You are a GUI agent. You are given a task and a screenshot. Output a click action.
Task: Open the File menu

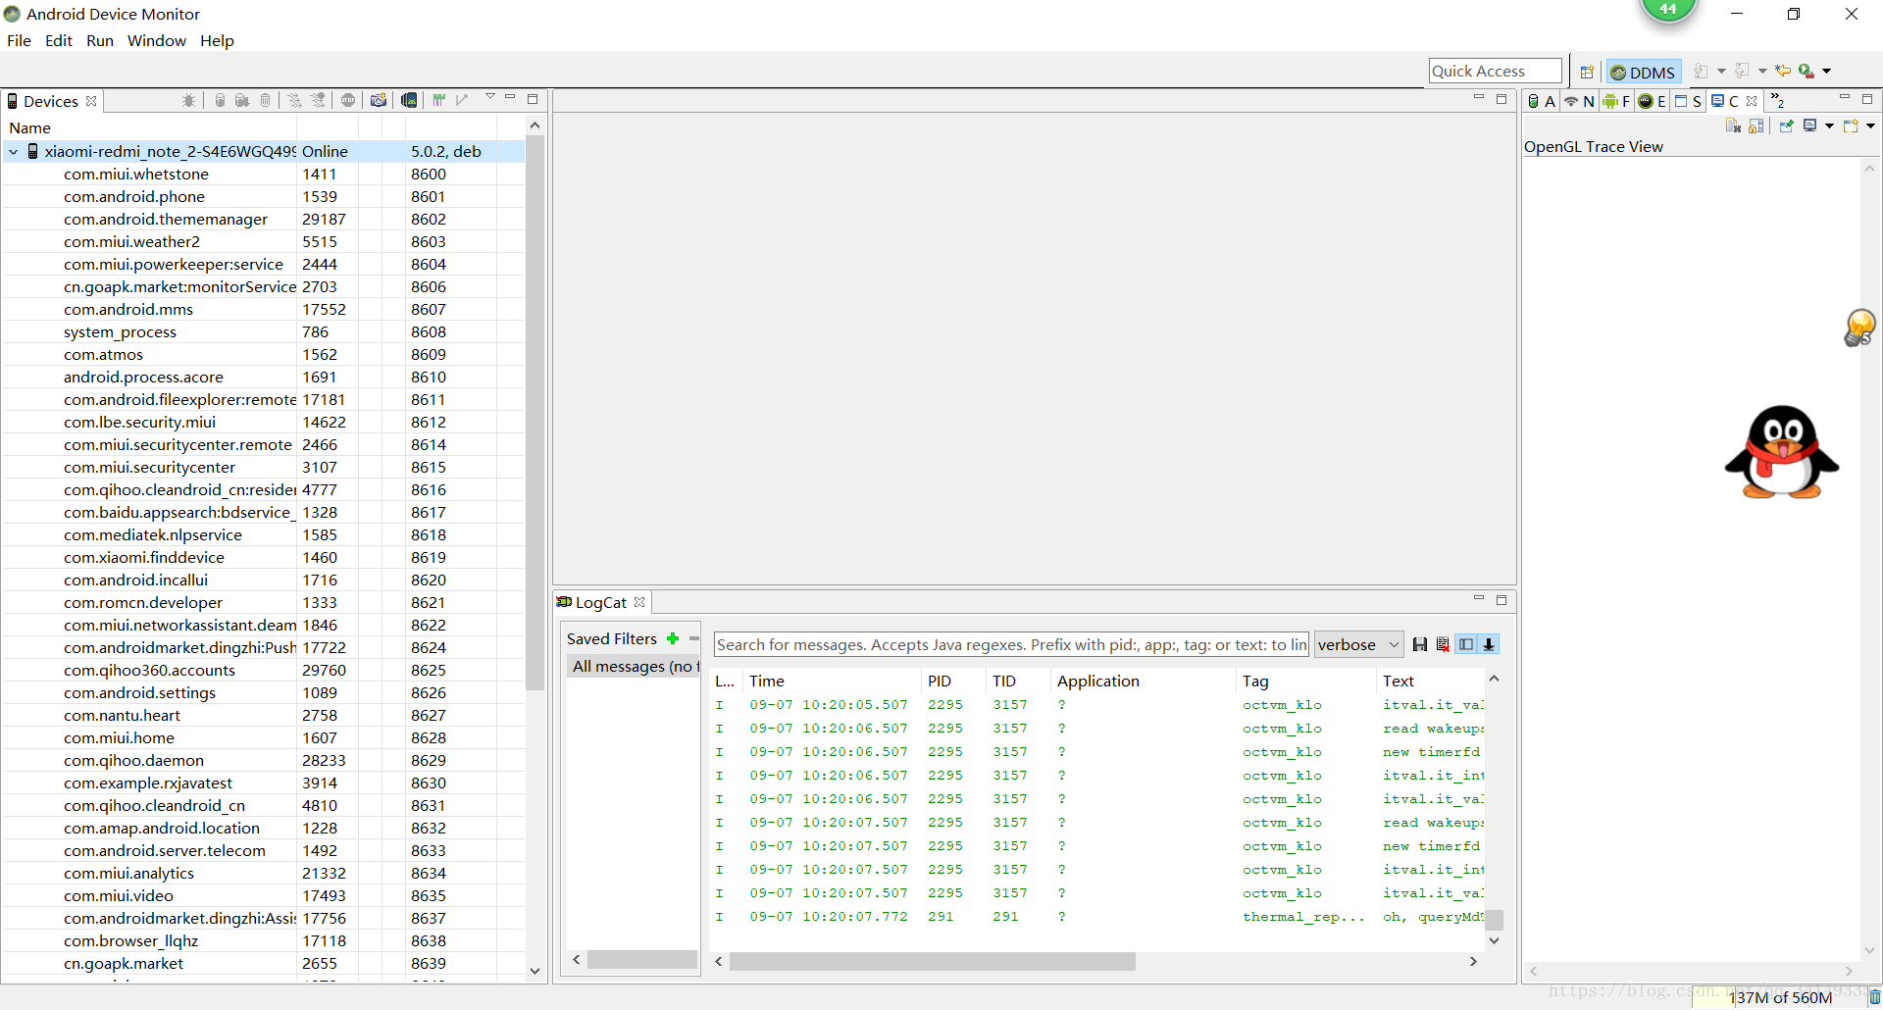click(x=19, y=41)
